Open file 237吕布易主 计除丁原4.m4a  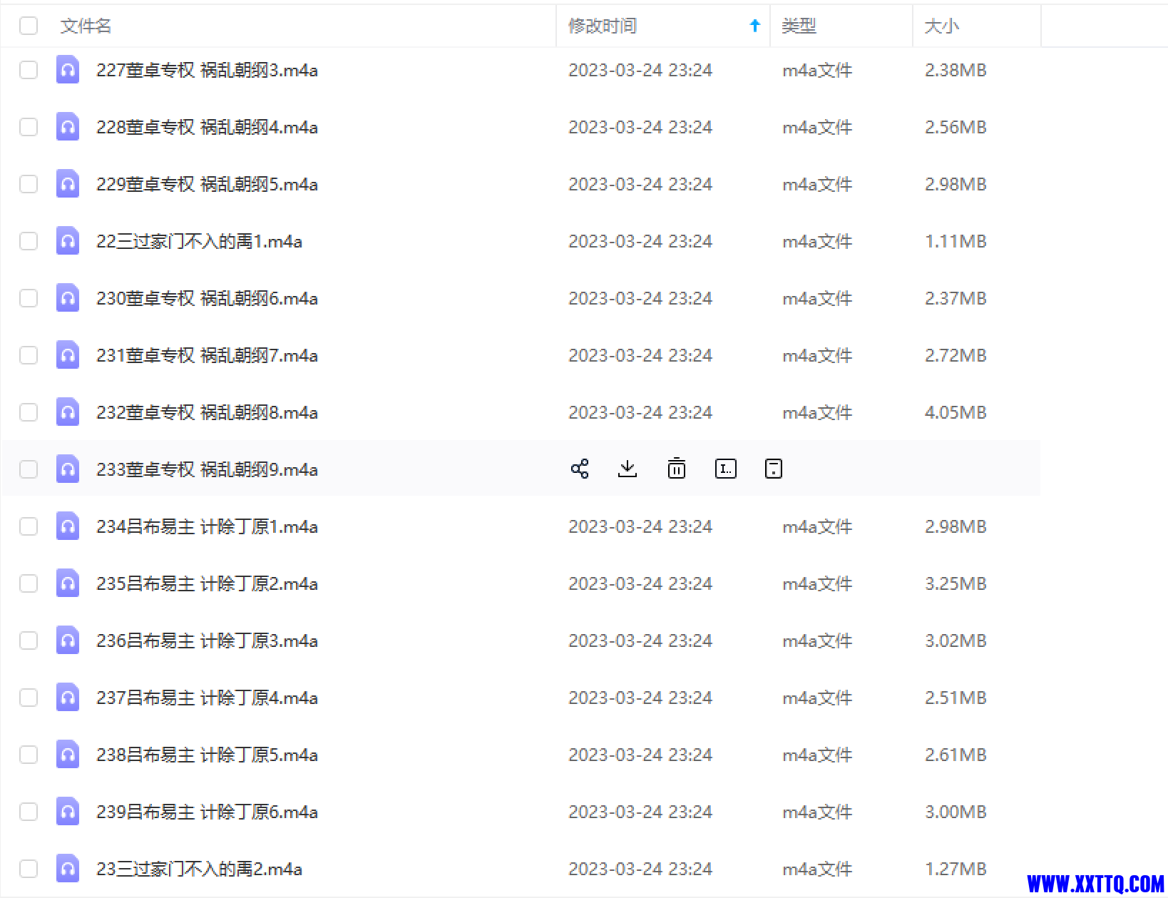(207, 698)
